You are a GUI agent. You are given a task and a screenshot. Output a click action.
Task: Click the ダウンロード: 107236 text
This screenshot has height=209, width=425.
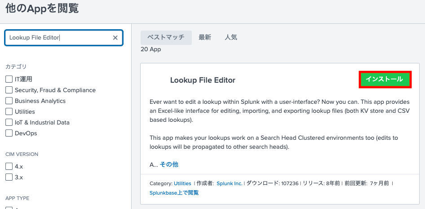click(272, 183)
